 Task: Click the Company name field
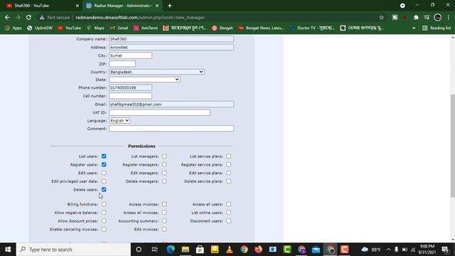tap(171, 38)
